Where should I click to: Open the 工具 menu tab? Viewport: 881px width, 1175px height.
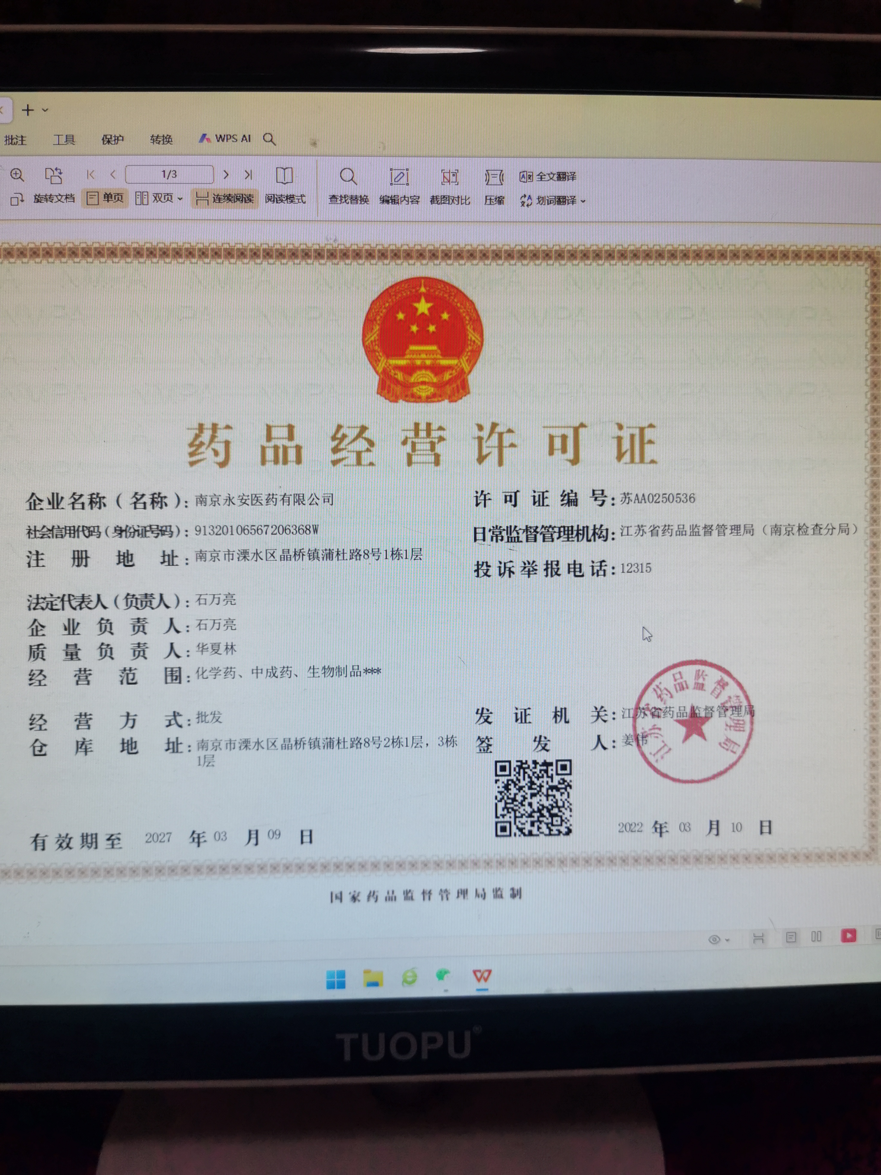coord(64,140)
